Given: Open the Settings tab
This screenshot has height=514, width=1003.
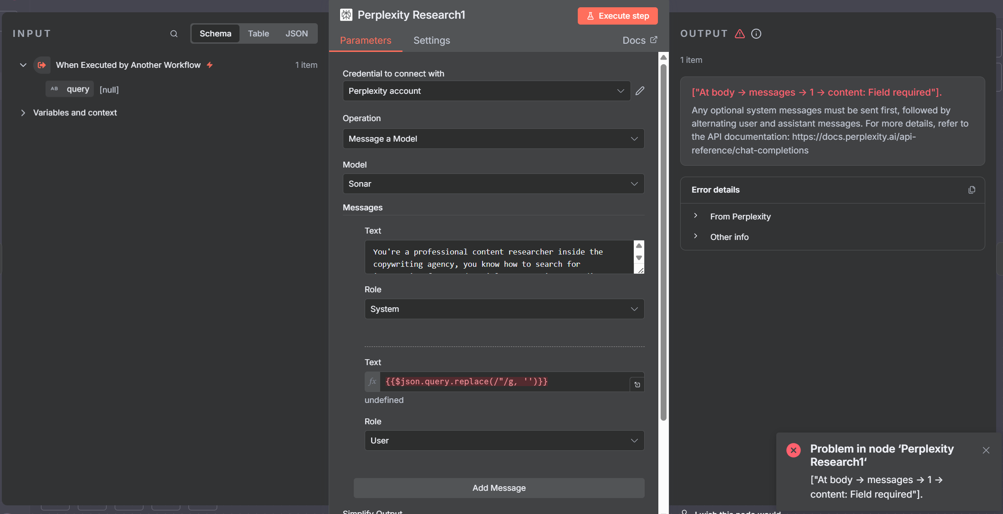Looking at the screenshot, I should (432, 41).
